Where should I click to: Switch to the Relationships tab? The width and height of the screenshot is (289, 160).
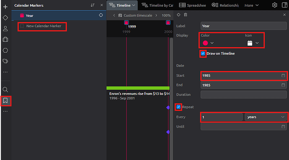click(225, 5)
